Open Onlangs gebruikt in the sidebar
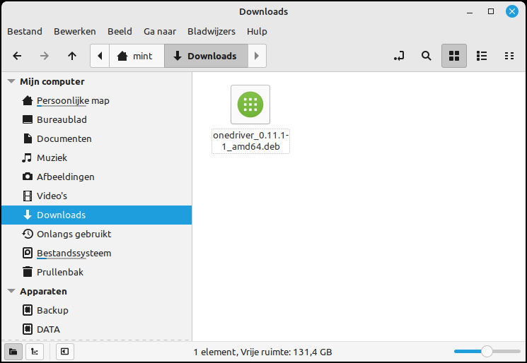527x363 pixels. pos(96,234)
